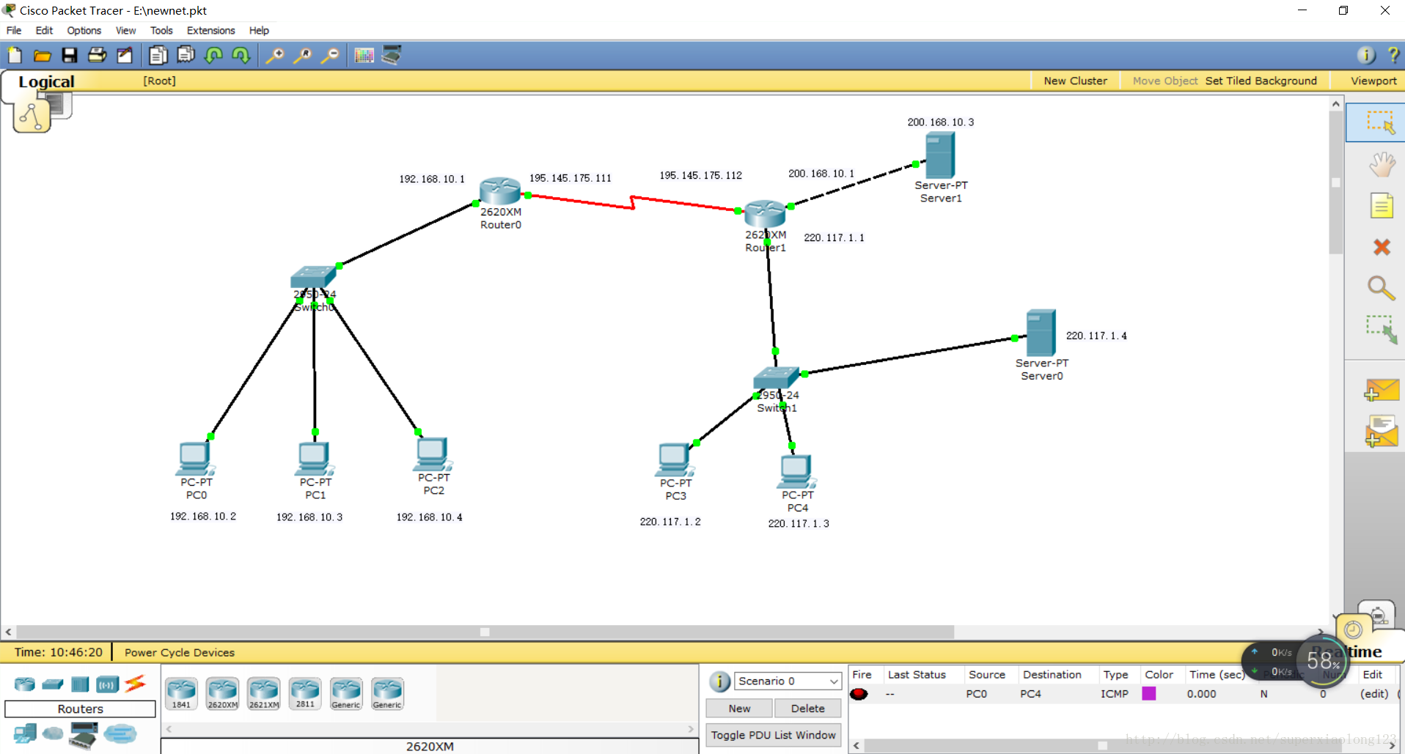
Task: Pick the Place Note tool
Action: 1382,206
